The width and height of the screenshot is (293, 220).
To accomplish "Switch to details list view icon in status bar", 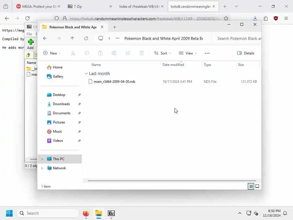I will tap(251, 186).
